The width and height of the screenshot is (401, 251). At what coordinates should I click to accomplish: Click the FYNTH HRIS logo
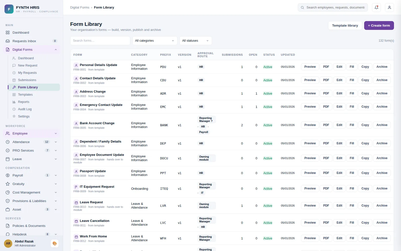coord(9,9)
